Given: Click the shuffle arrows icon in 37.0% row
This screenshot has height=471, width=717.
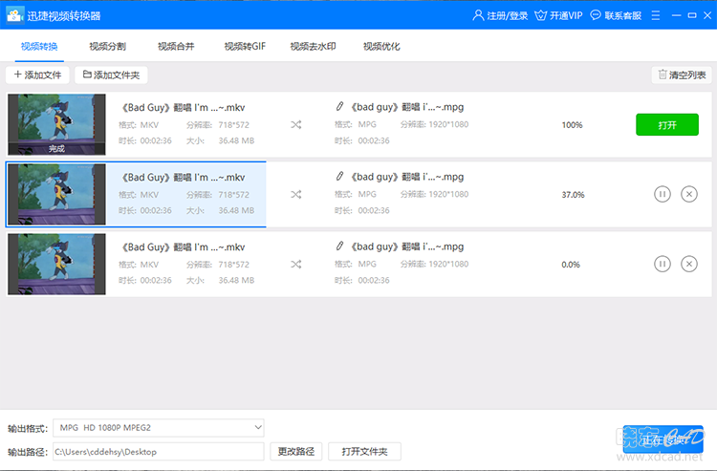Looking at the screenshot, I should click(x=295, y=194).
